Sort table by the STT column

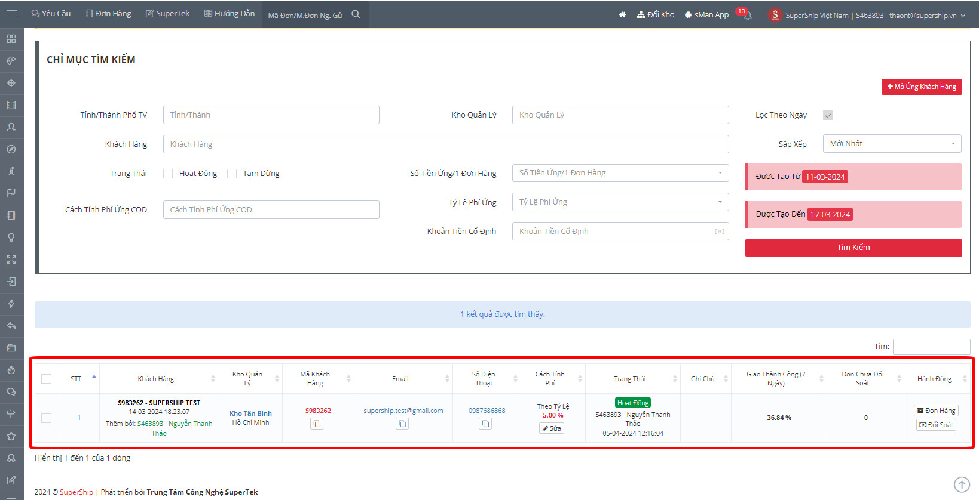coord(79,379)
